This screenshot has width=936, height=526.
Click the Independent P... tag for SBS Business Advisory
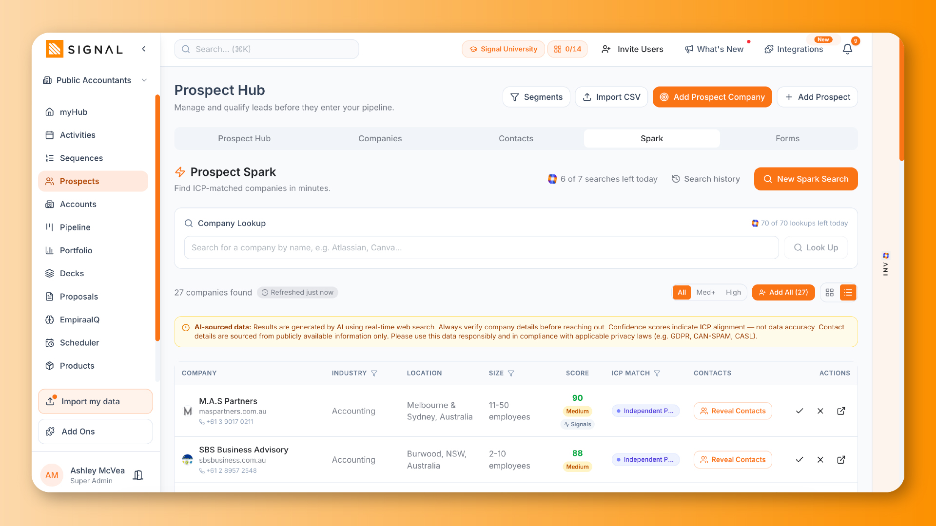click(645, 460)
